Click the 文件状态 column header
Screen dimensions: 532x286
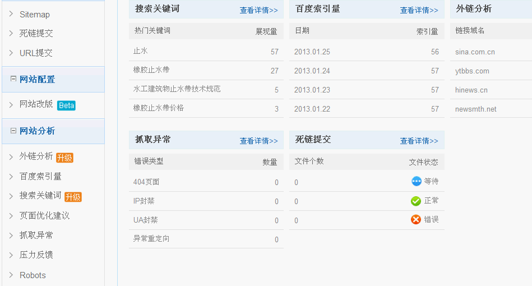pyautogui.click(x=423, y=162)
